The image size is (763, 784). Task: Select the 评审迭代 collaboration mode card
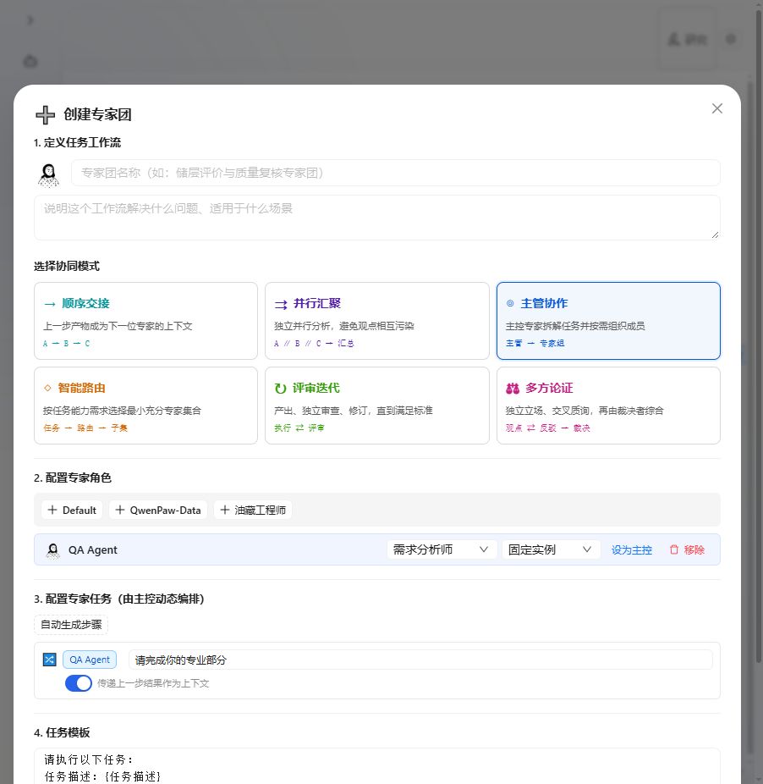(x=376, y=406)
